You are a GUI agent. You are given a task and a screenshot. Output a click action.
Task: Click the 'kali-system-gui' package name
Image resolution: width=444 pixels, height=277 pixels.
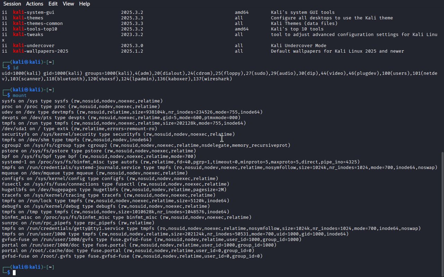point(34,12)
